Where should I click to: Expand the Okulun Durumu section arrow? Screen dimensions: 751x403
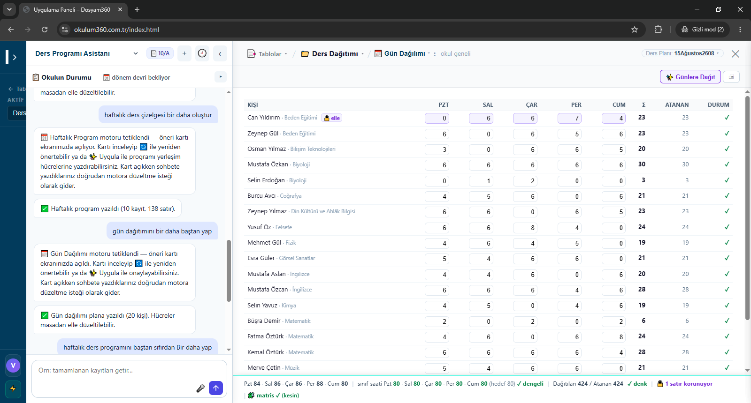[221, 76]
